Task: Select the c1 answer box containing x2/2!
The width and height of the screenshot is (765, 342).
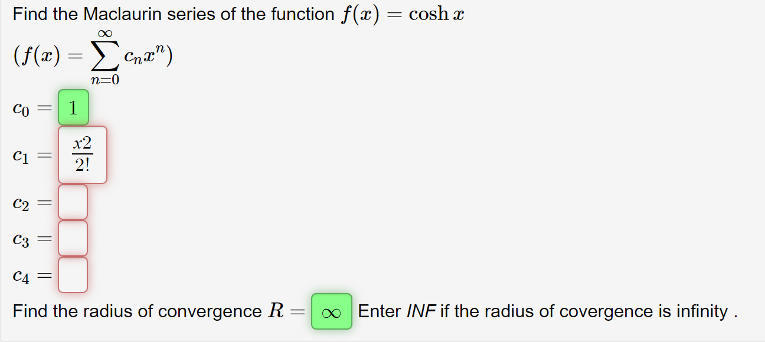Action: click(x=81, y=154)
